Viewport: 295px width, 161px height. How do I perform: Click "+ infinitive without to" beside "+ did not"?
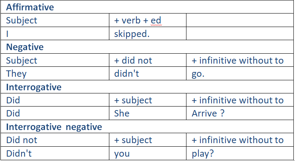click(237, 60)
